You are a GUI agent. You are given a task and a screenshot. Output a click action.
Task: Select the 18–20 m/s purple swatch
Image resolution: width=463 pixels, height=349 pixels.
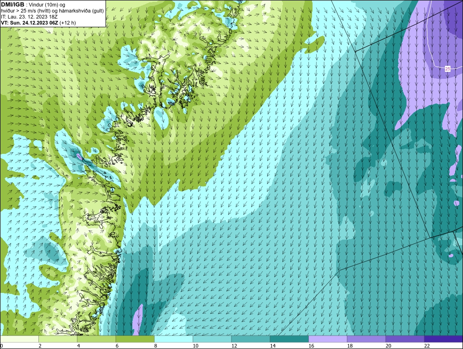click(x=366, y=339)
